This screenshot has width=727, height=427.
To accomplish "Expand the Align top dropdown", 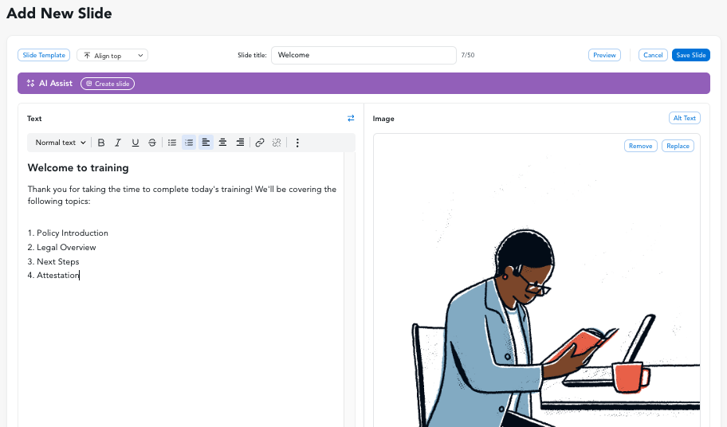I will tap(112, 56).
